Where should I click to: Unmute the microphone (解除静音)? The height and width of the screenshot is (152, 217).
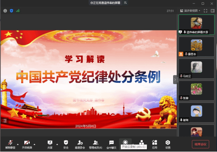point(10,145)
